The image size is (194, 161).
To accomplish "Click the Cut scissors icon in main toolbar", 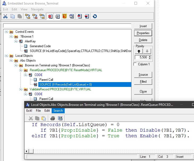I will (x=5, y=16).
